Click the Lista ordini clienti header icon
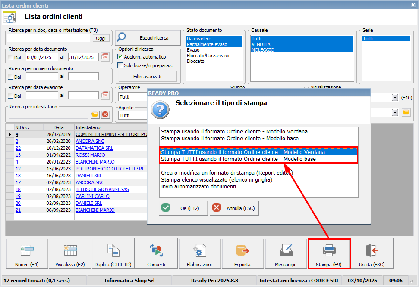419x287 pixels. pos(9,17)
